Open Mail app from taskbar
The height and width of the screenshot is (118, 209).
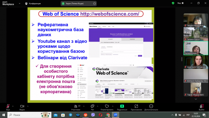[56, 115]
